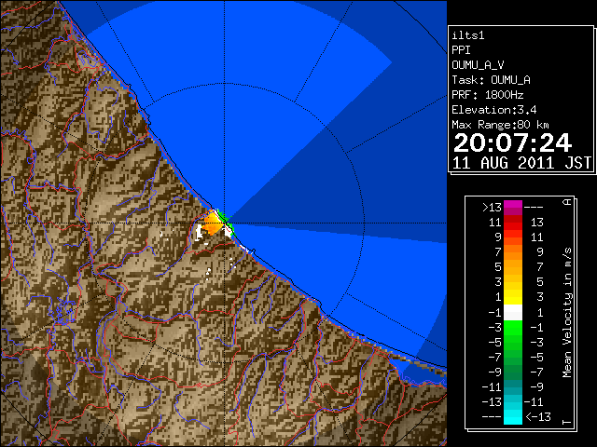Click the orange velocity echo on map
This screenshot has height=447, width=597.
coord(212,224)
